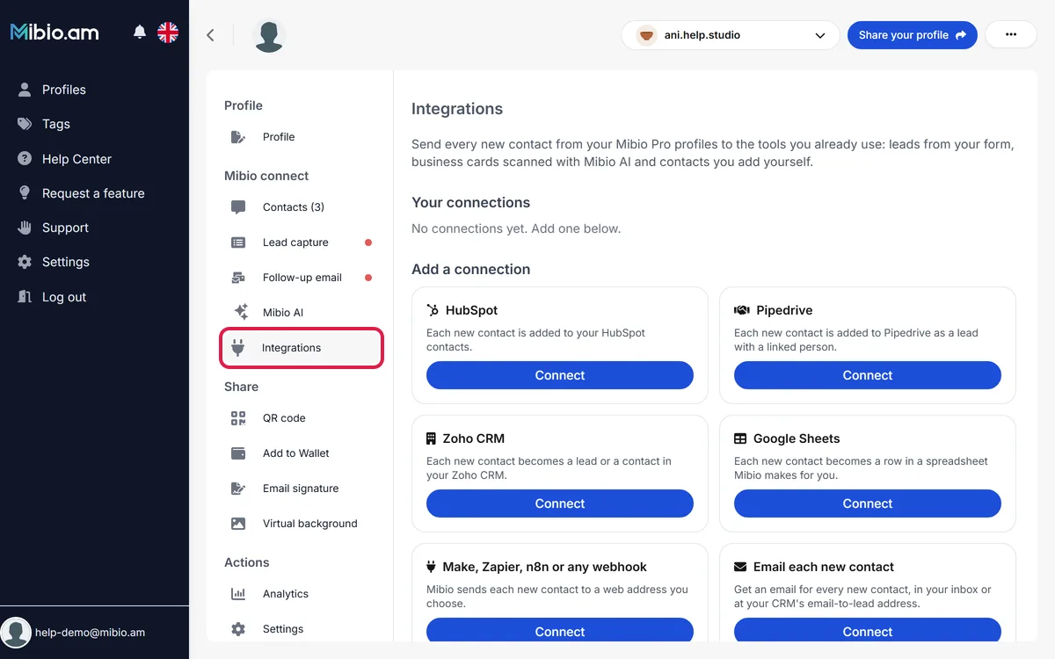Connect HubSpot integration
Screen dimensions: 1055x659
pyautogui.click(x=560, y=375)
